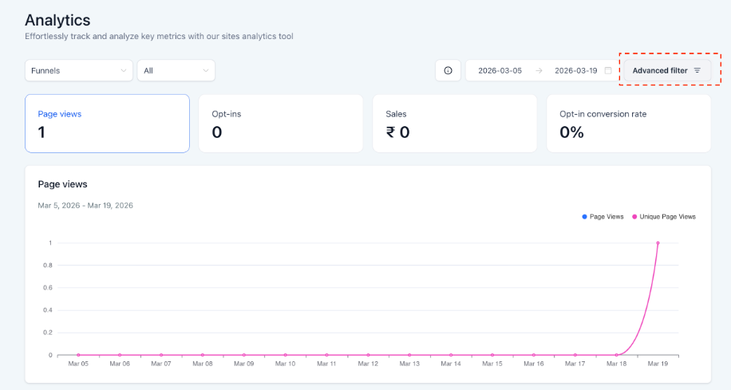Open the calendar icon in date range
The width and height of the screenshot is (731, 390).
[x=608, y=70]
